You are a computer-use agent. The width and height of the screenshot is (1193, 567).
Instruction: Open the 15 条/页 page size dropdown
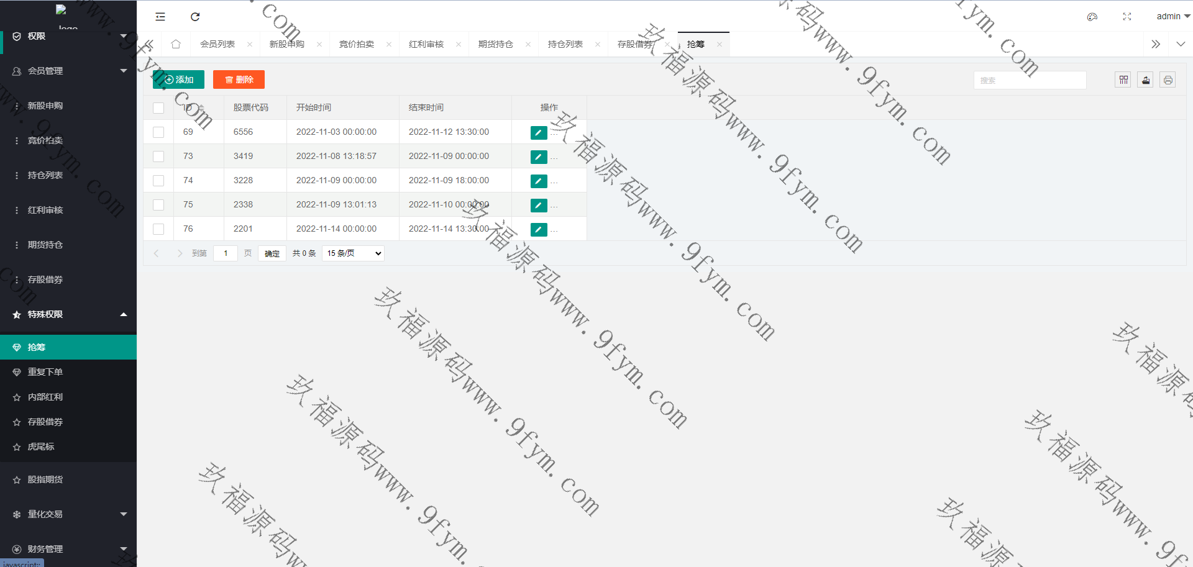[353, 253]
